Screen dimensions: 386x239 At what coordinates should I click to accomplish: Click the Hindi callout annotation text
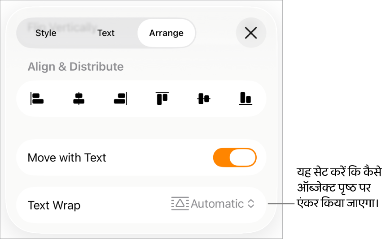tap(339, 188)
